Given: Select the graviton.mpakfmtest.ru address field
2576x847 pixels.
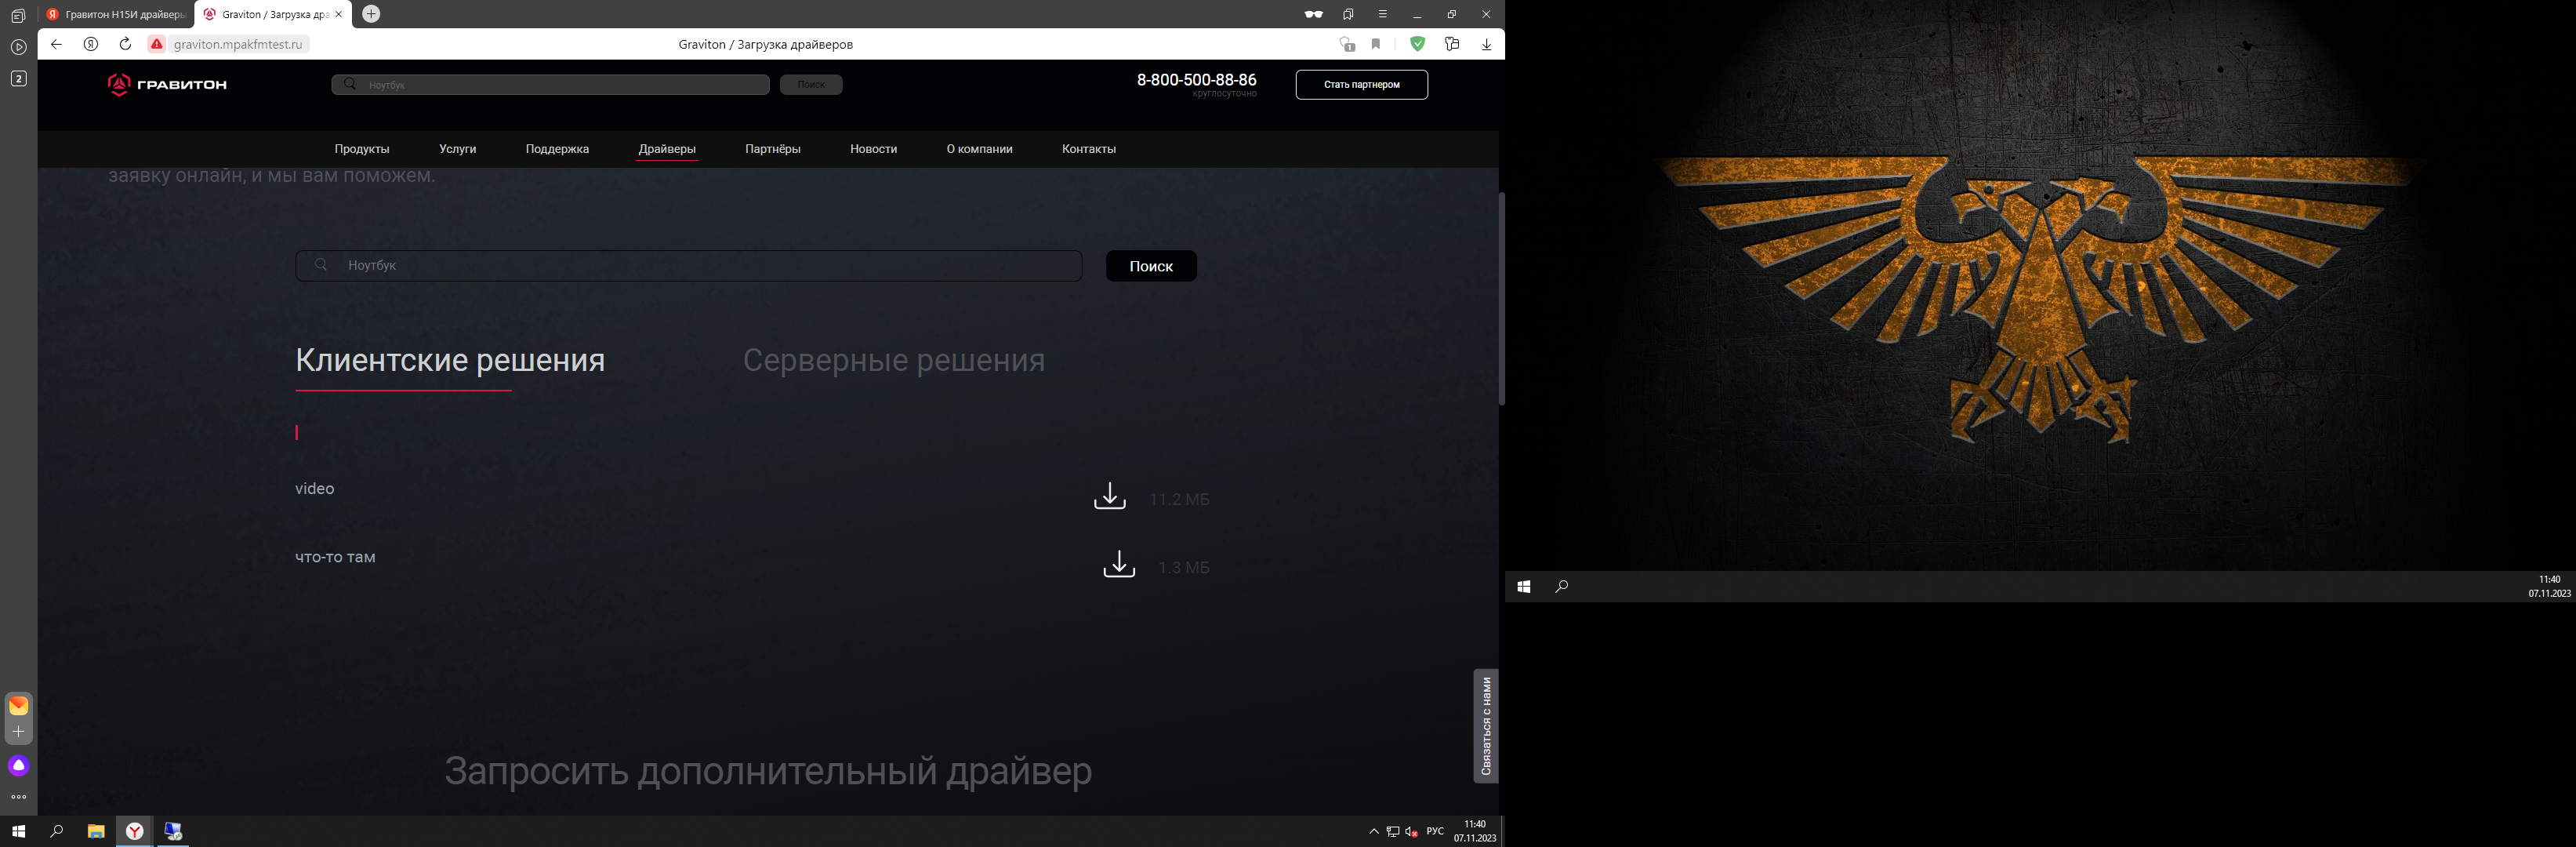Looking at the screenshot, I should [x=238, y=44].
